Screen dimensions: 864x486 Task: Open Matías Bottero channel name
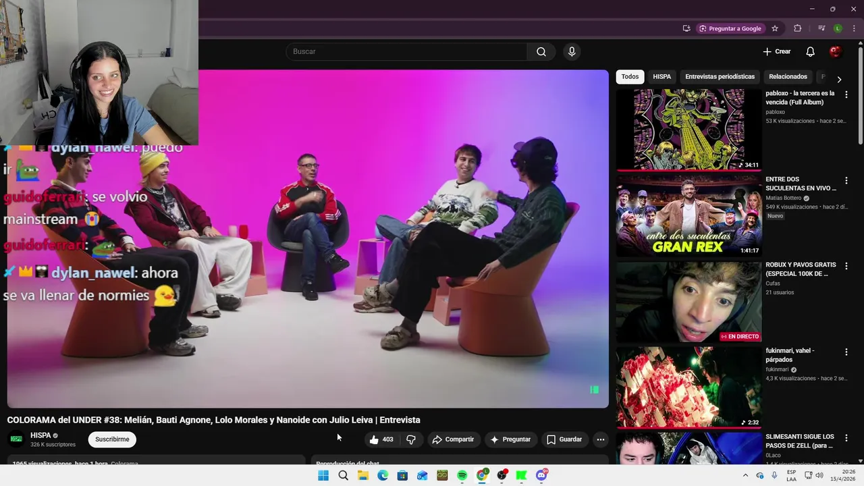(783, 198)
